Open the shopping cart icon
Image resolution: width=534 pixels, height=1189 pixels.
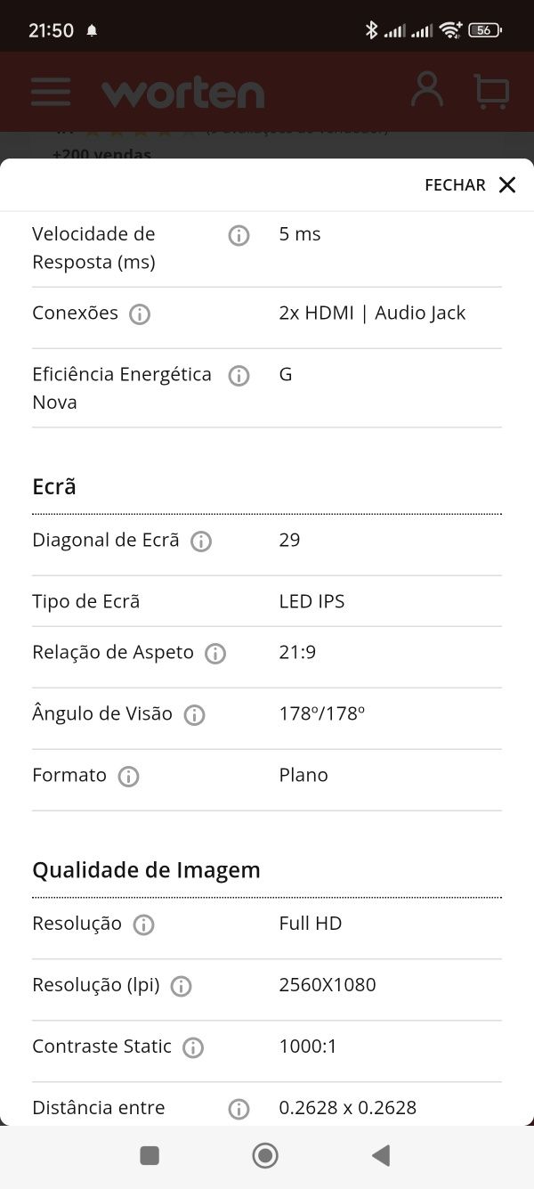[x=491, y=91]
